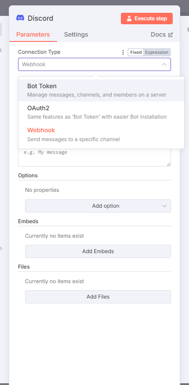The height and width of the screenshot is (385, 189).
Task: Click the flask icon in Execute step
Action: [x=129, y=19]
